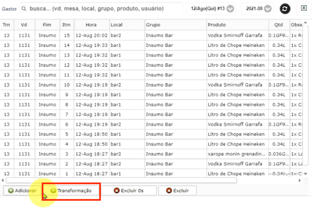Click Itm cell 1
The width and height of the screenshot is (312, 210).
click(x=67, y=174)
